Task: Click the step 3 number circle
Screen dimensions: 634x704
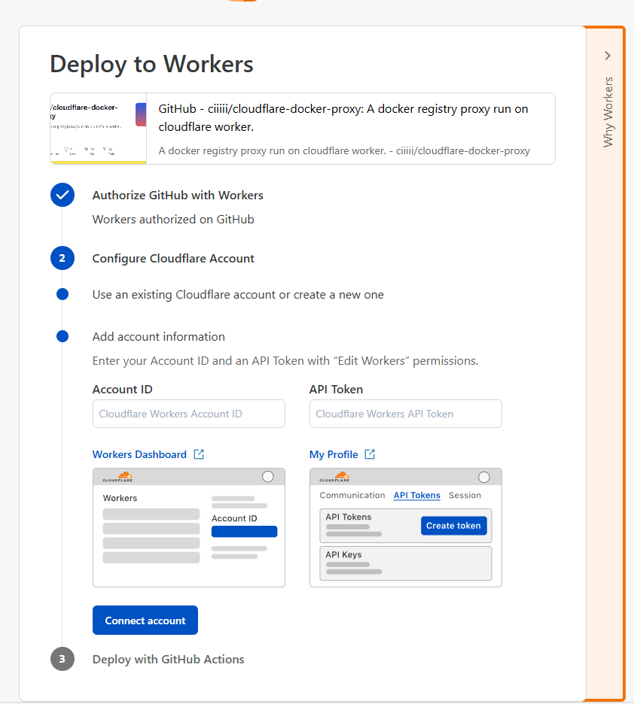Action: click(62, 660)
